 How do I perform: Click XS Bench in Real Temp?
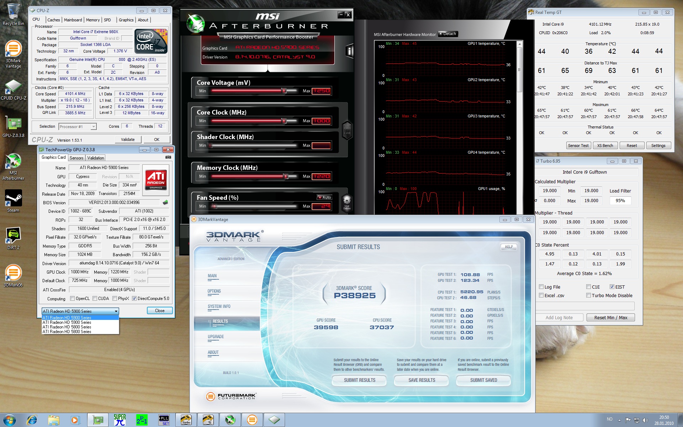point(605,146)
